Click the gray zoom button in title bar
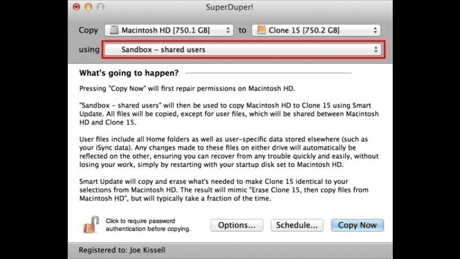The image size is (460, 259). (x=100, y=7)
